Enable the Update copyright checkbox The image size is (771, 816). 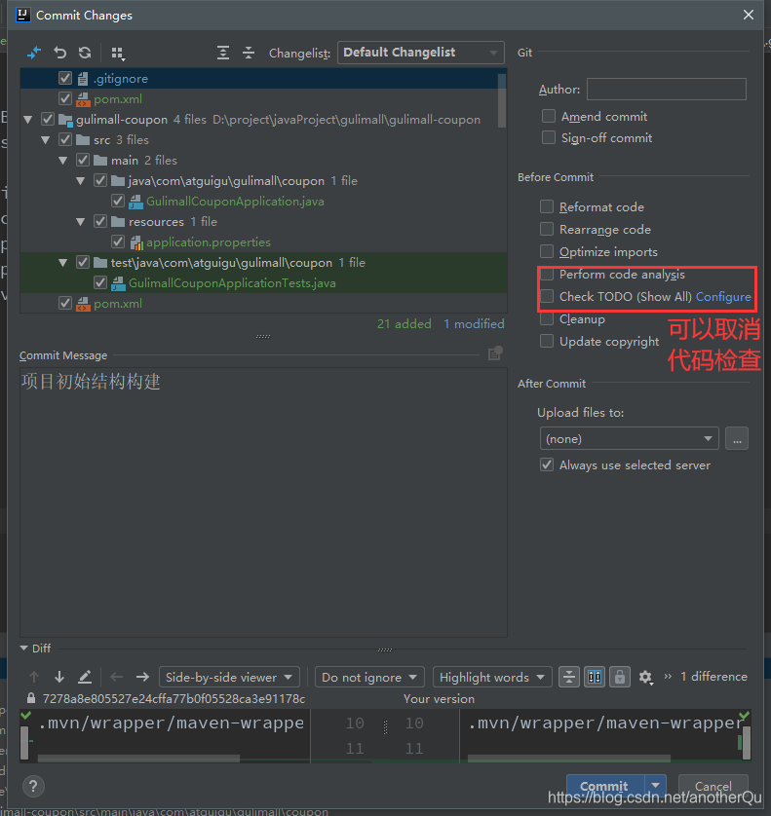[547, 341]
